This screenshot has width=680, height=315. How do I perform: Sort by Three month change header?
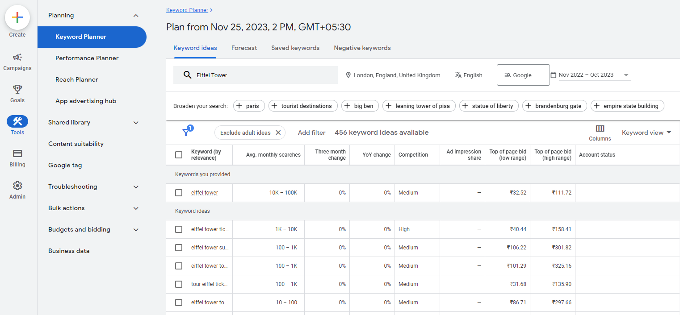[330, 155]
